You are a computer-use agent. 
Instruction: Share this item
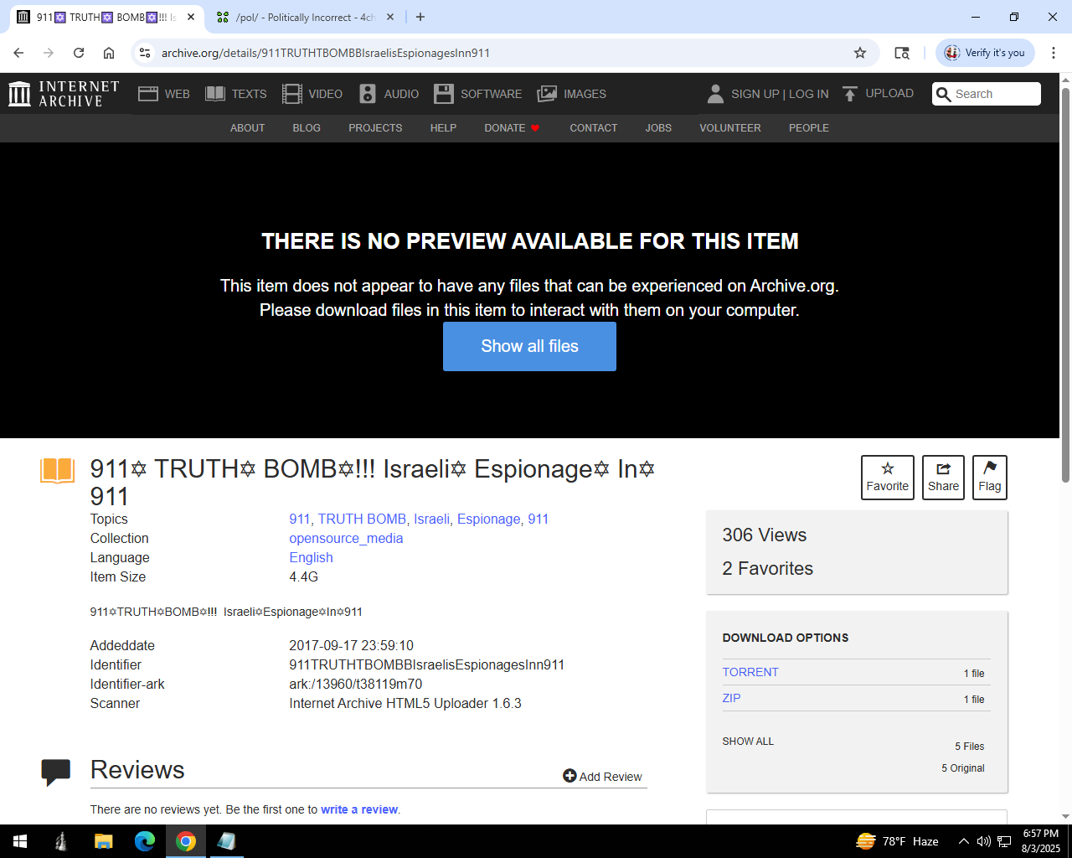click(x=943, y=478)
